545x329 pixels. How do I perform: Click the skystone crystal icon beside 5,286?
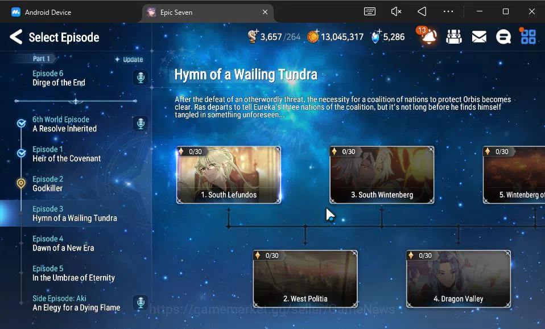(375, 36)
